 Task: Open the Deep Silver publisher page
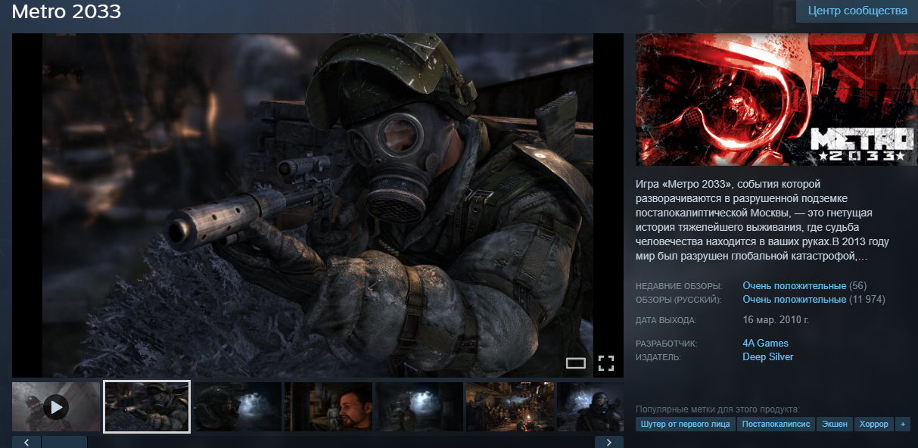[x=768, y=357]
